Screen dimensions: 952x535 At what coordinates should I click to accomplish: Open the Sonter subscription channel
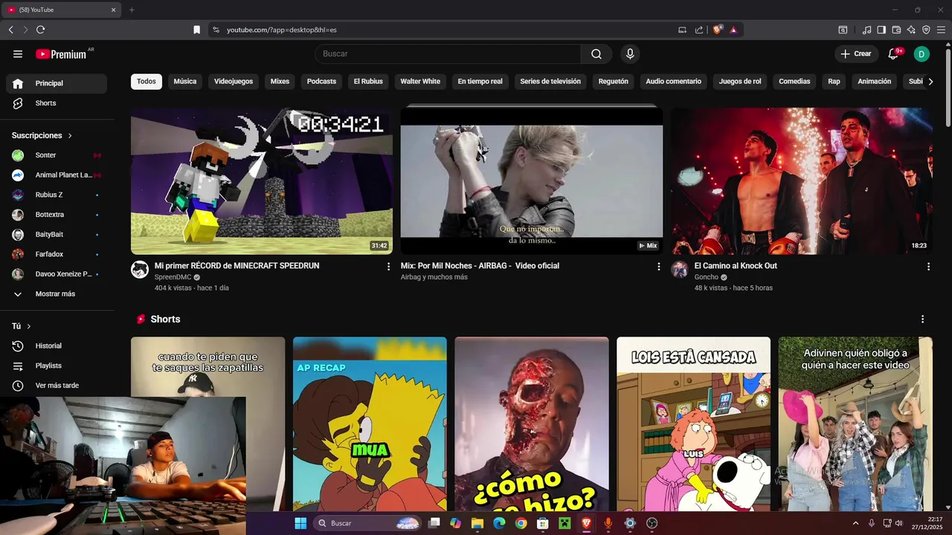(x=57, y=155)
